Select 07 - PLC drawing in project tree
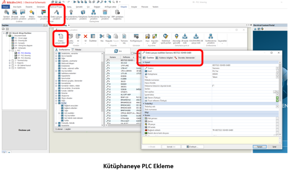 (x=21, y=56)
